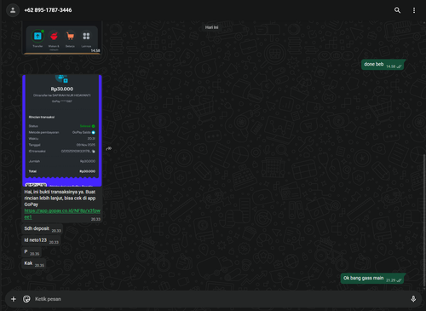426x311 pixels.
Task: Select the 'Kak' message
Action: 34,263
